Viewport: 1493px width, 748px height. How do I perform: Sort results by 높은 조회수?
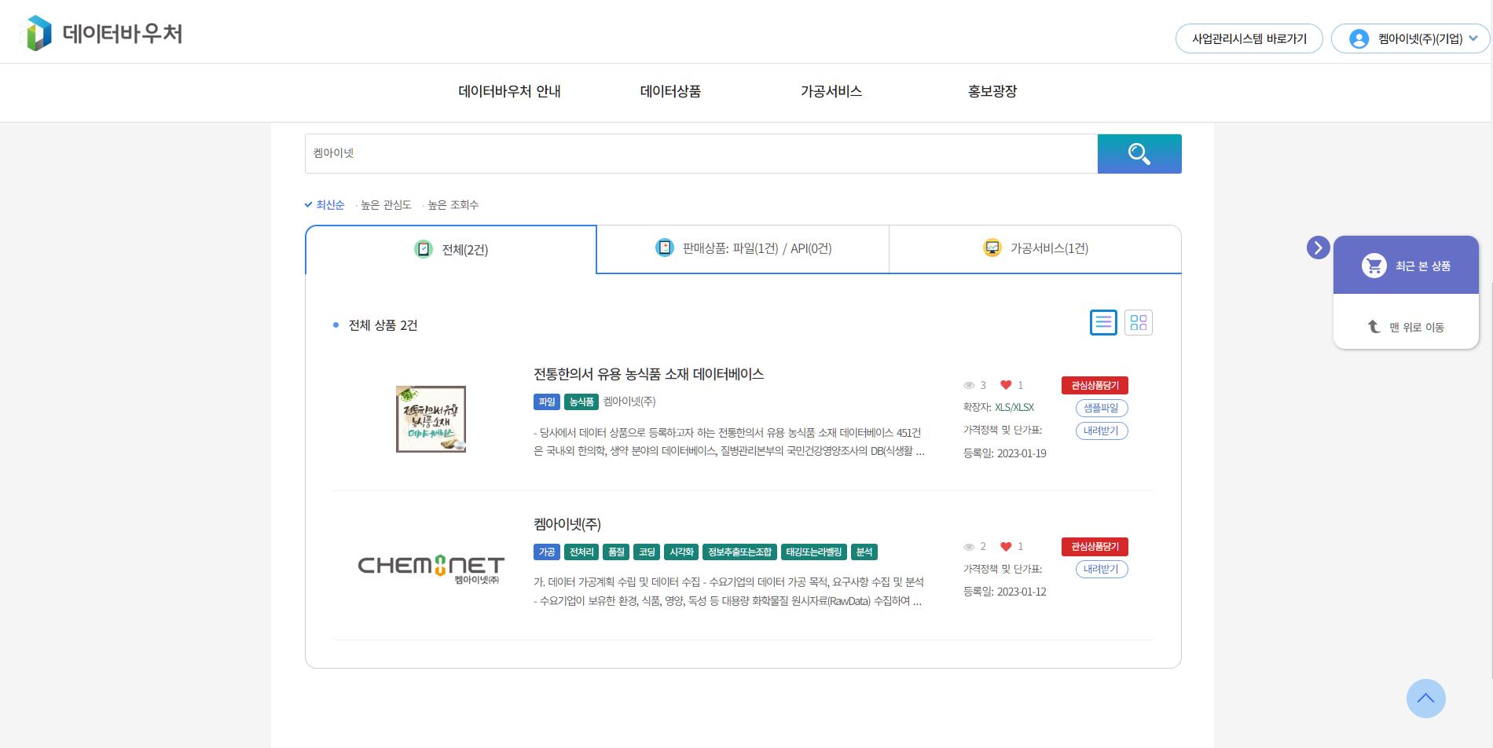452,205
